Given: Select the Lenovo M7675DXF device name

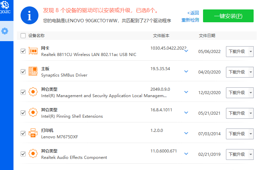Looking at the screenshot, I should [x=60, y=137].
